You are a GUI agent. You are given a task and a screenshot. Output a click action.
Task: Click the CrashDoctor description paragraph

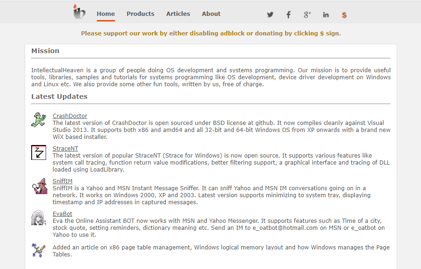point(222,130)
